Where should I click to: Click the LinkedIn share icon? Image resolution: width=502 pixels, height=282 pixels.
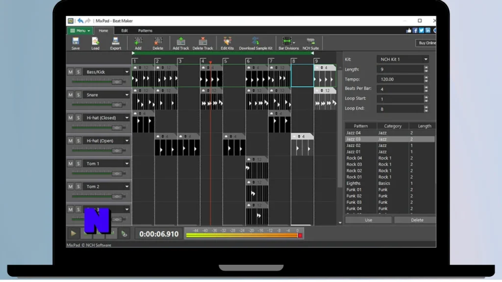click(427, 30)
